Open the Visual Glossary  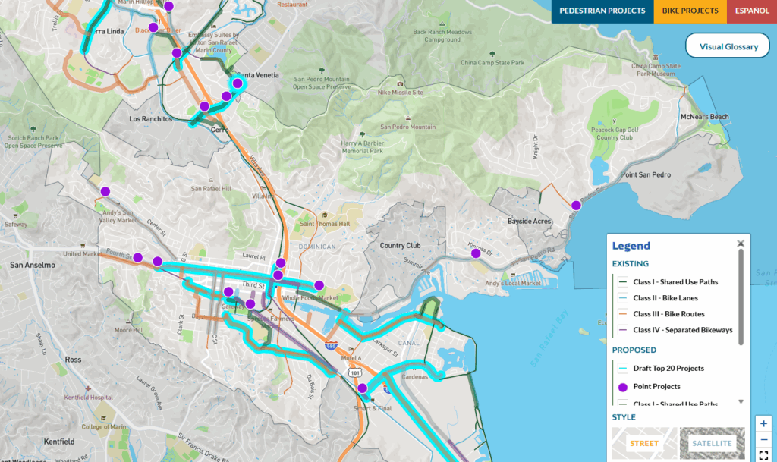coord(727,46)
